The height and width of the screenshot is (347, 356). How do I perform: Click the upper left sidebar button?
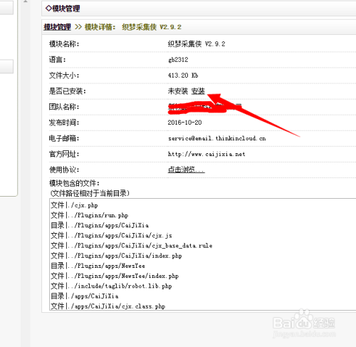point(6,7)
